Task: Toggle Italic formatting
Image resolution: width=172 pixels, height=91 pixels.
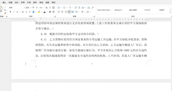Action: coord(14,12)
